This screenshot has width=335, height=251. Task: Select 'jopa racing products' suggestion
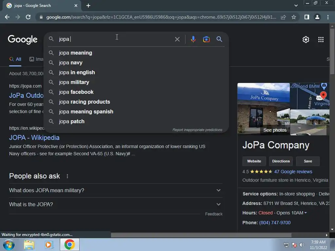tap(136, 102)
